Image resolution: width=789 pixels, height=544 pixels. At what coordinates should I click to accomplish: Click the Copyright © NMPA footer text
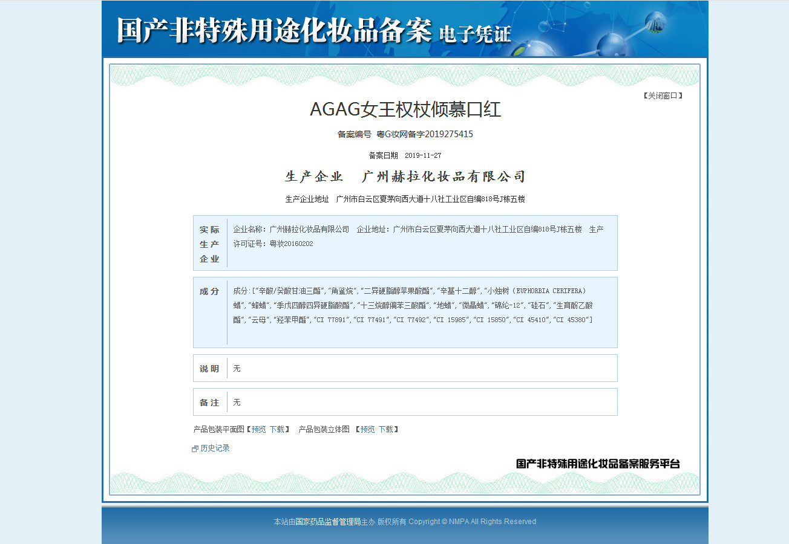472,522
